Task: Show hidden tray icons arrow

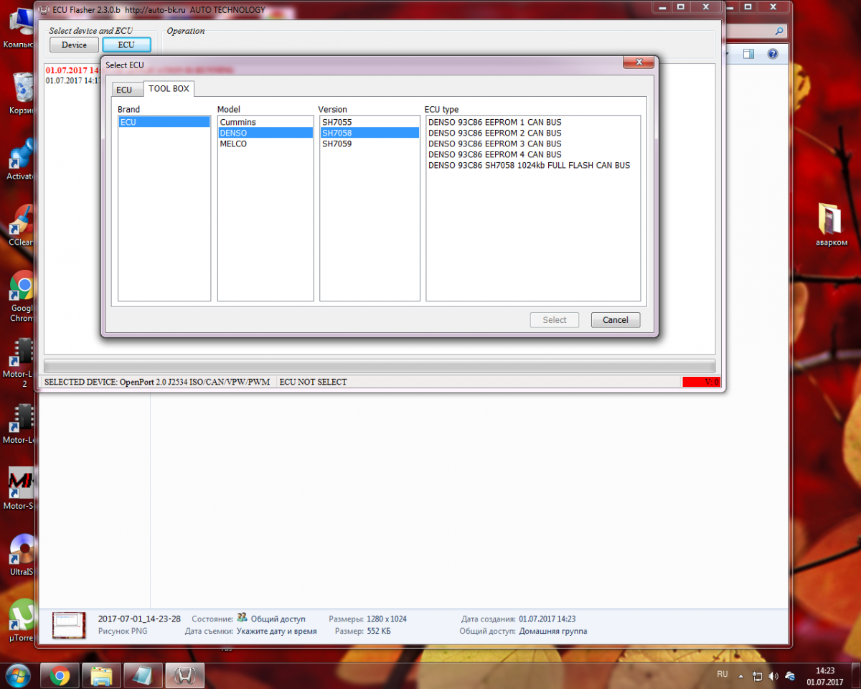Action: tap(740, 676)
